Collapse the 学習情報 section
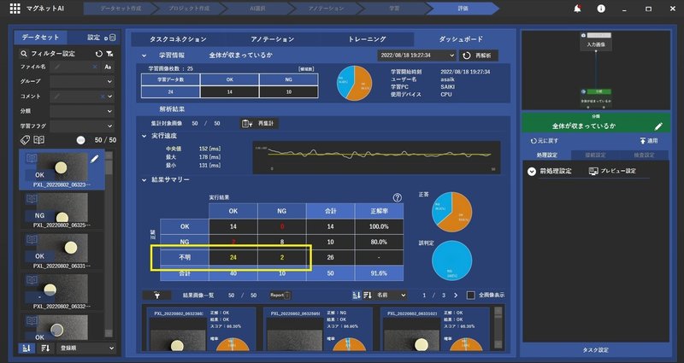Viewport: 684px width, 363px height. [144, 56]
